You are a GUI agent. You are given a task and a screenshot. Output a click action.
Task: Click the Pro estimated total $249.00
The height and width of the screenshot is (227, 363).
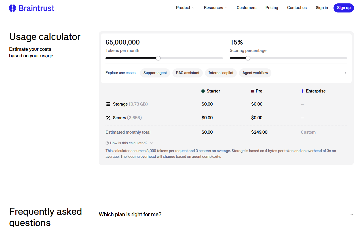pyautogui.click(x=259, y=132)
